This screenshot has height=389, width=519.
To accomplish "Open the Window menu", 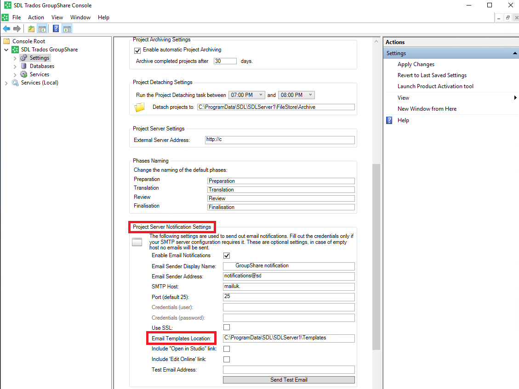I will pos(80,17).
